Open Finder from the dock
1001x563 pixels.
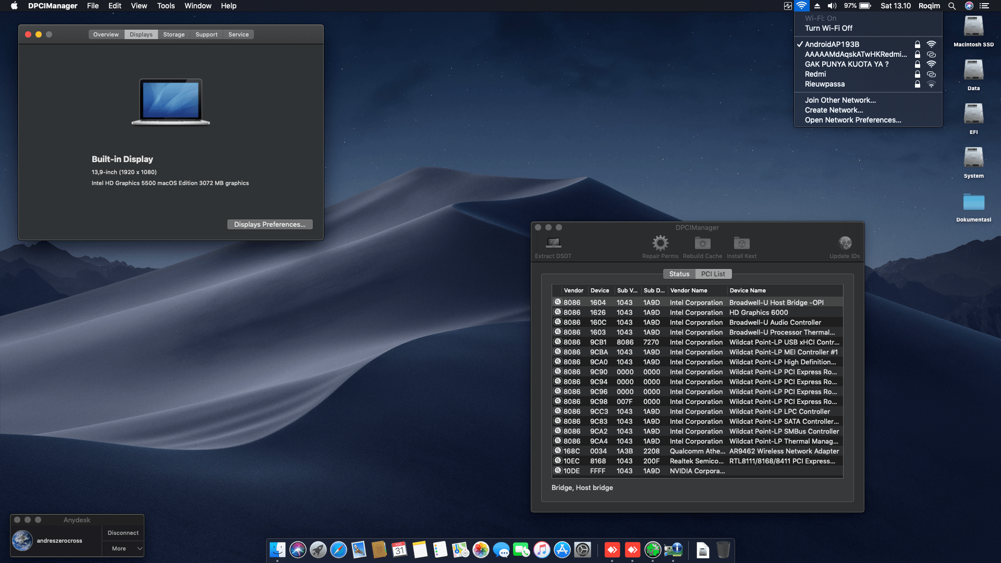pyautogui.click(x=277, y=549)
